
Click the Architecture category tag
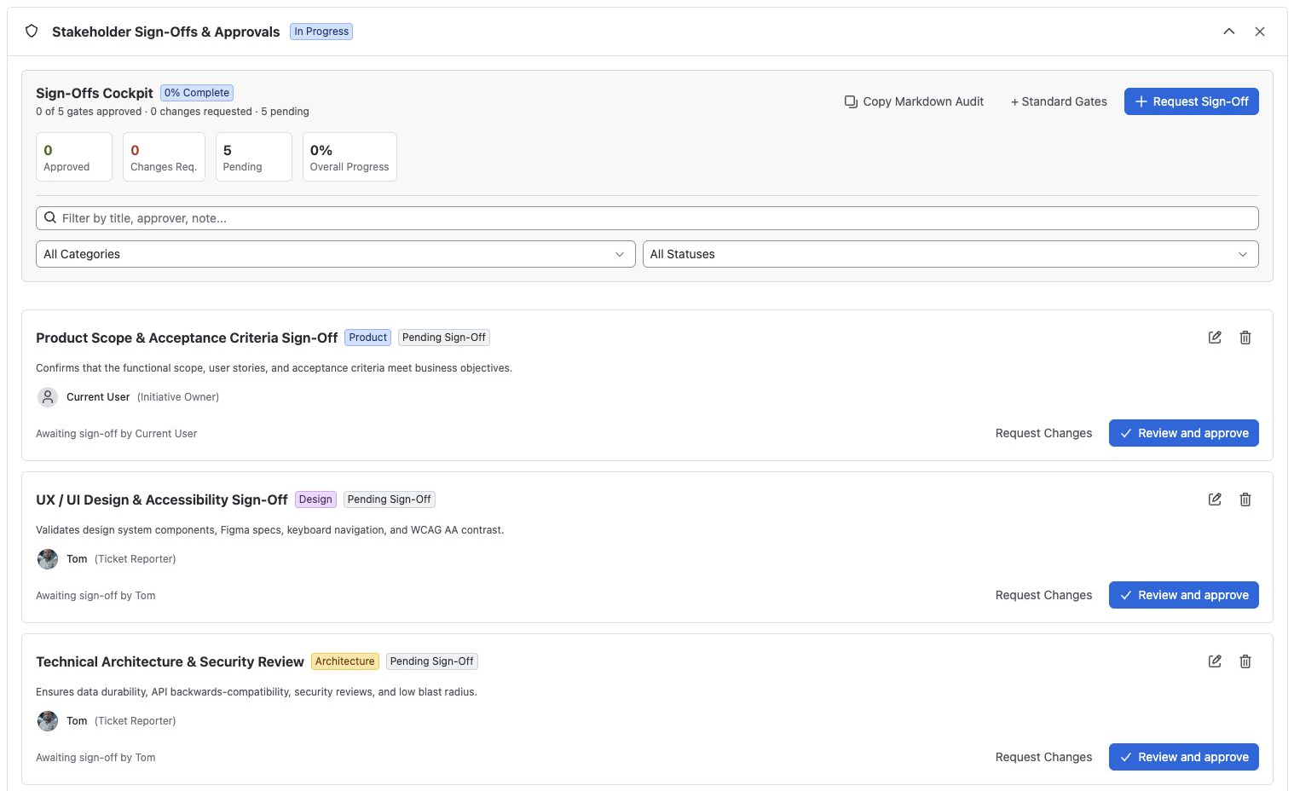345,661
